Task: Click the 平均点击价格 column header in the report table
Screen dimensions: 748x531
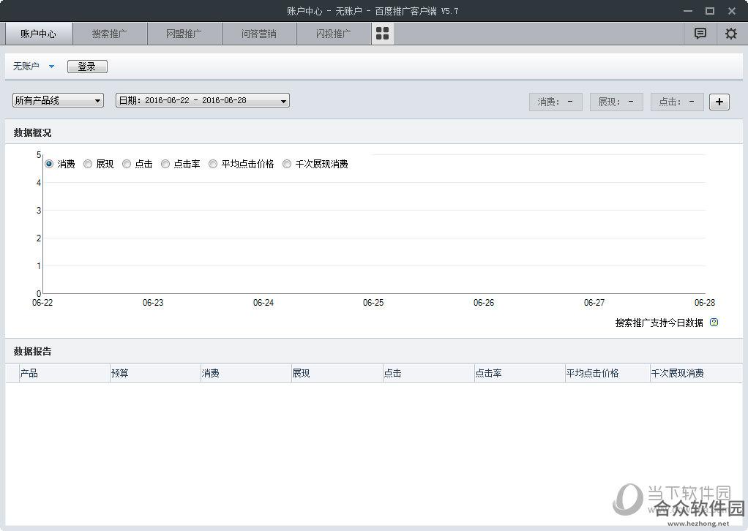Action: [x=607, y=373]
